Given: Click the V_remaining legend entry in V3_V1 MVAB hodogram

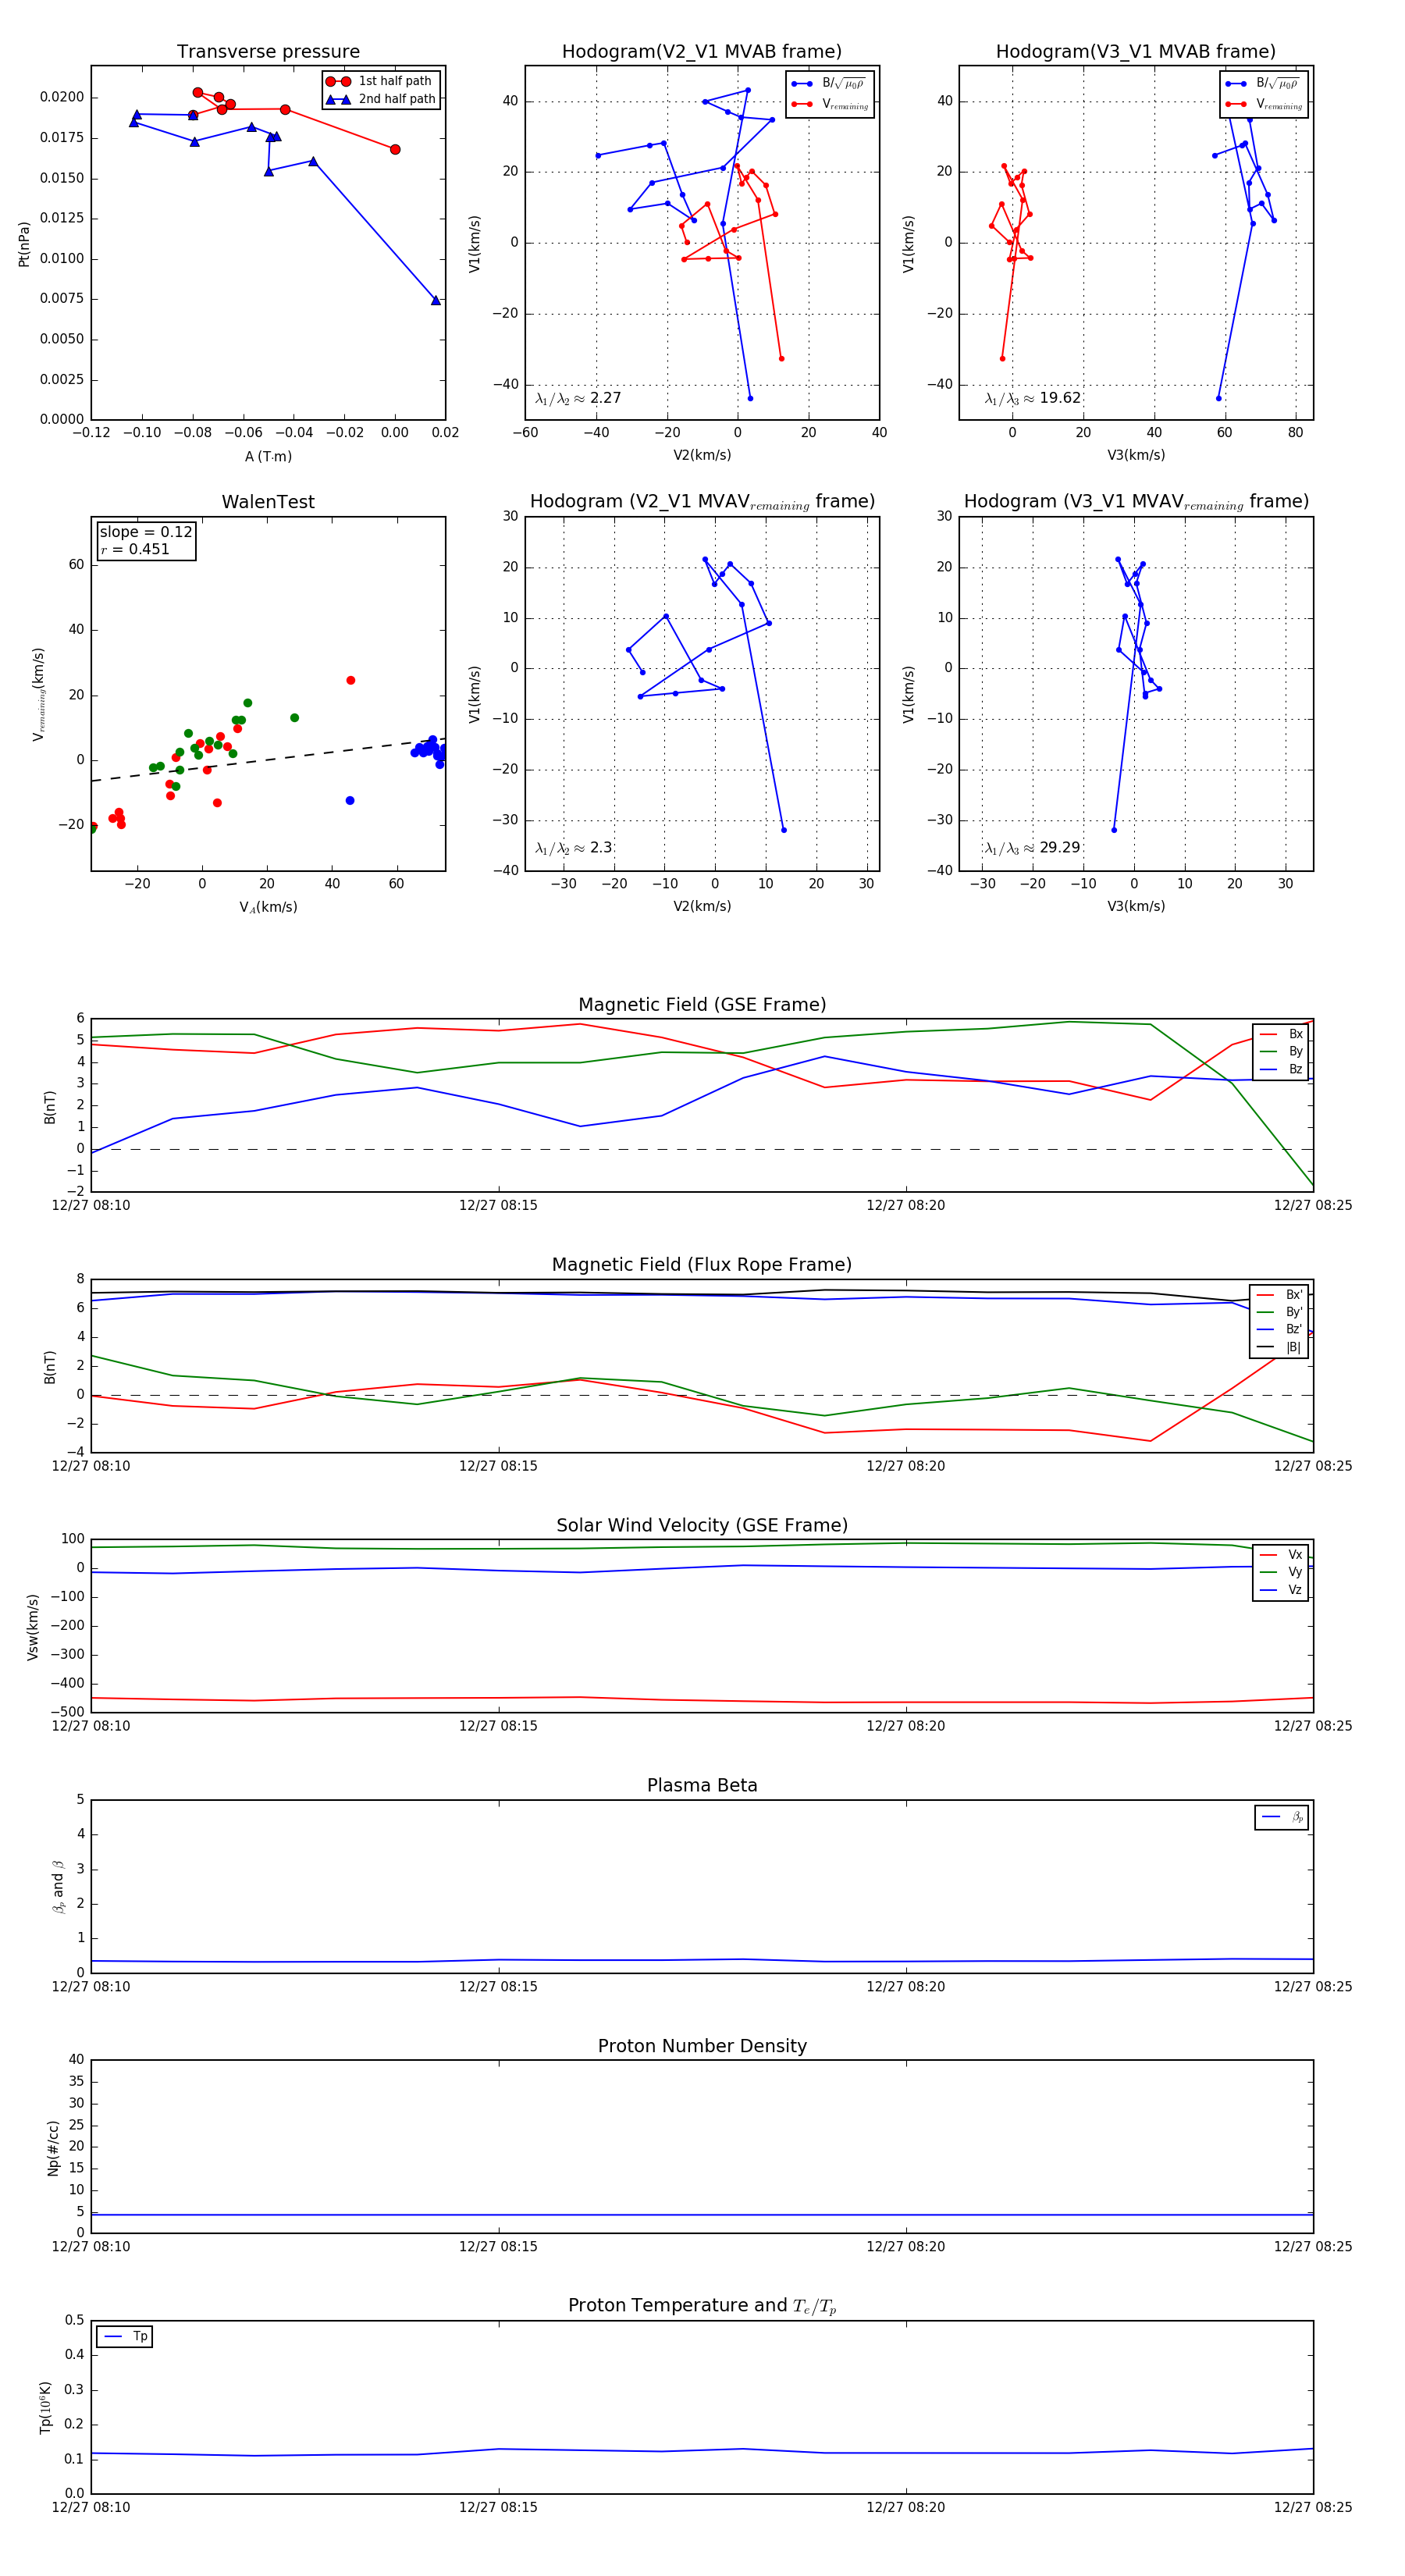Looking at the screenshot, I should point(1263,104).
